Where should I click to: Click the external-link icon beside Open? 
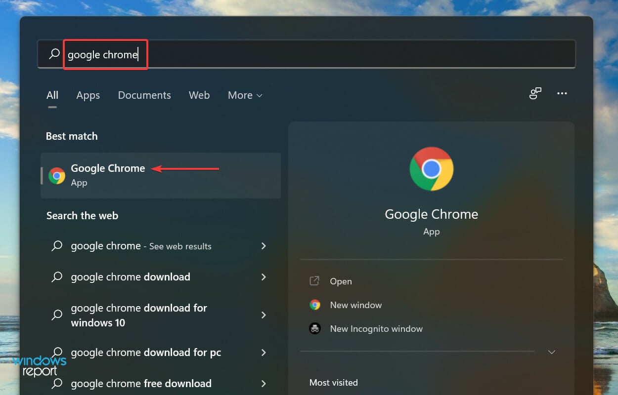tap(315, 280)
